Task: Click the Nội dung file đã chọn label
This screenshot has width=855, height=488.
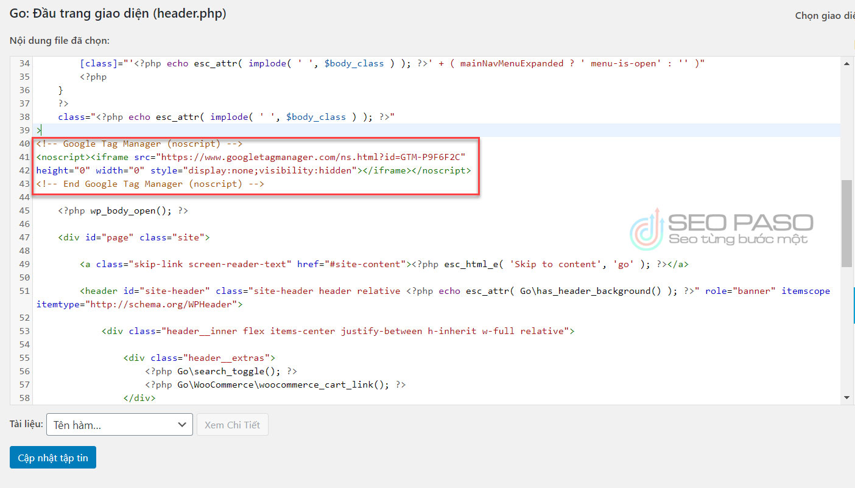Action: pos(59,41)
